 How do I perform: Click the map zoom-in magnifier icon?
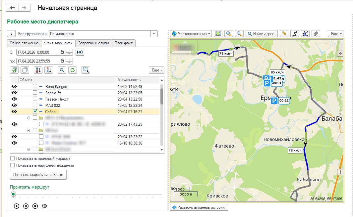[x=228, y=34]
